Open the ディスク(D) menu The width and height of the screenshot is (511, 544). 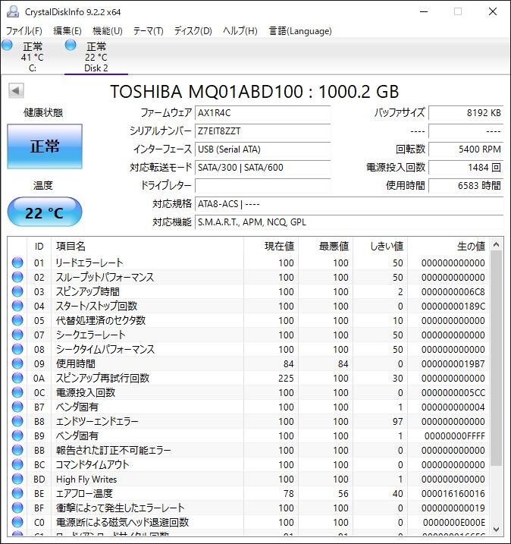point(193,31)
